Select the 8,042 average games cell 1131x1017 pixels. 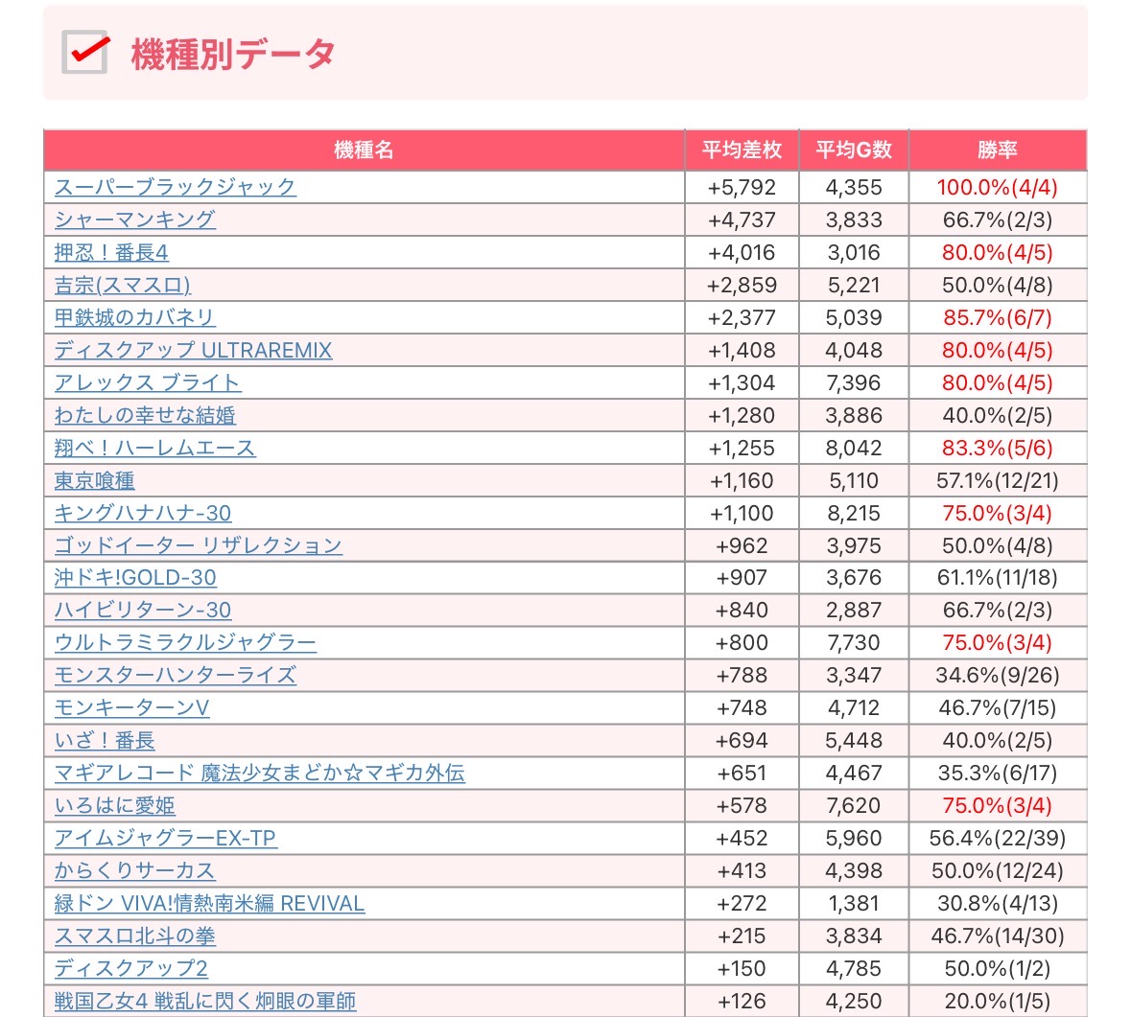tap(854, 449)
